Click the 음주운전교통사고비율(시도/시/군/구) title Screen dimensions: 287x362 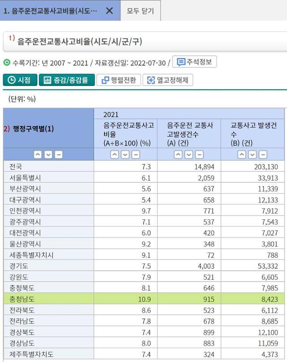(79, 42)
